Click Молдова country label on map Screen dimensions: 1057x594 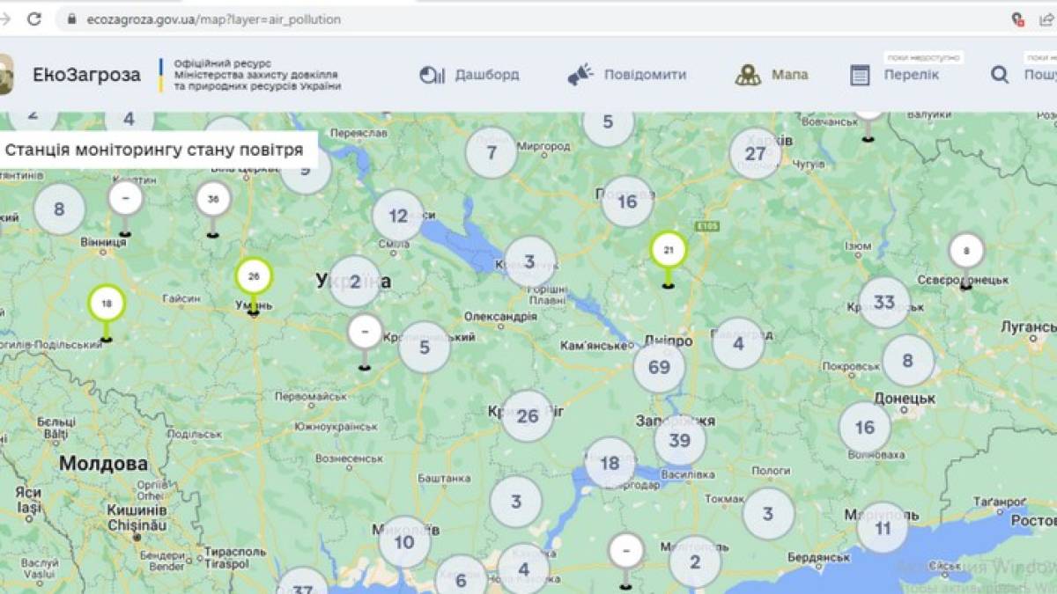[x=104, y=463]
